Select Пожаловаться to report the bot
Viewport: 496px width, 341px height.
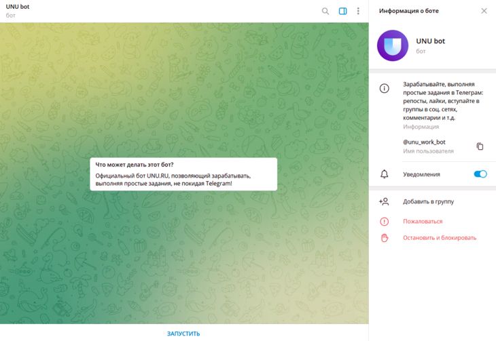423,221
